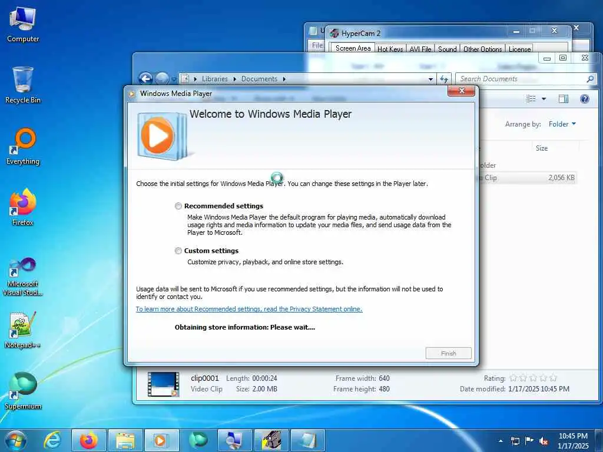This screenshot has width=603, height=452.
Task: Open the Microsoft Visual Studio desktop shortcut
Action: point(23,277)
